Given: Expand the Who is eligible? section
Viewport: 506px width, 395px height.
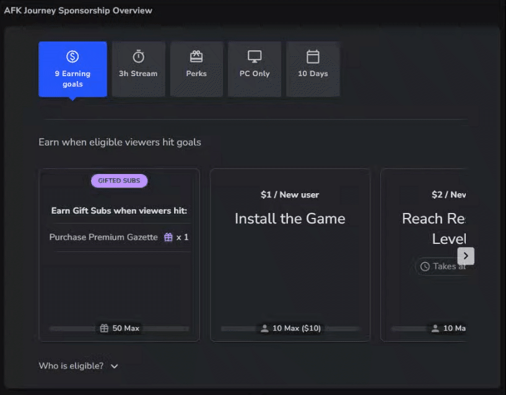Looking at the screenshot, I should point(79,366).
